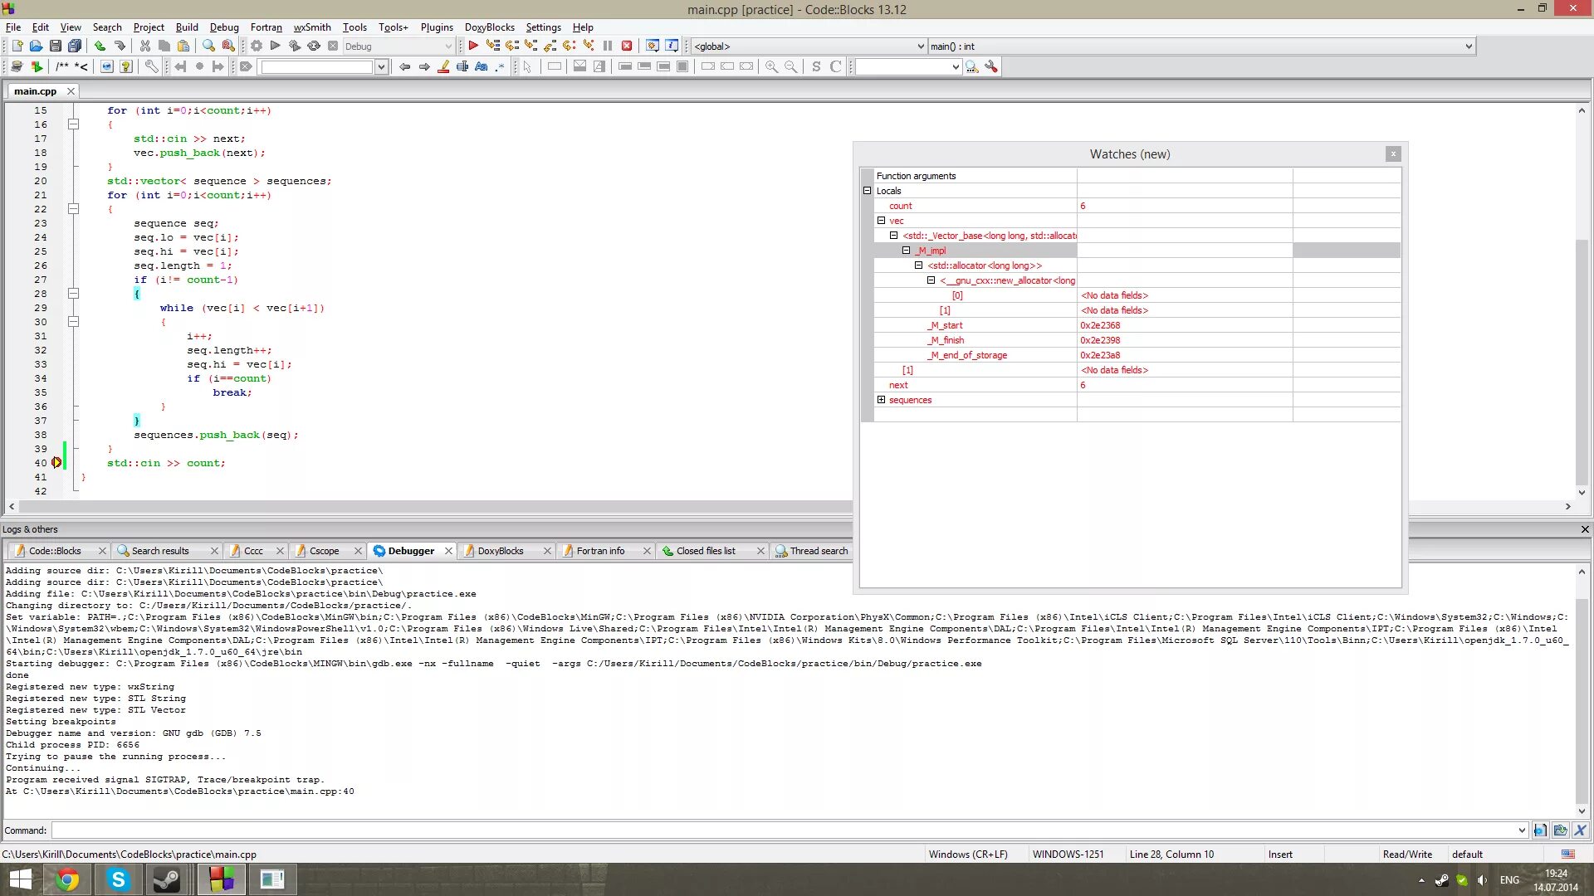Click the Save file floppy icon
Image resolution: width=1594 pixels, height=896 pixels.
(x=56, y=46)
